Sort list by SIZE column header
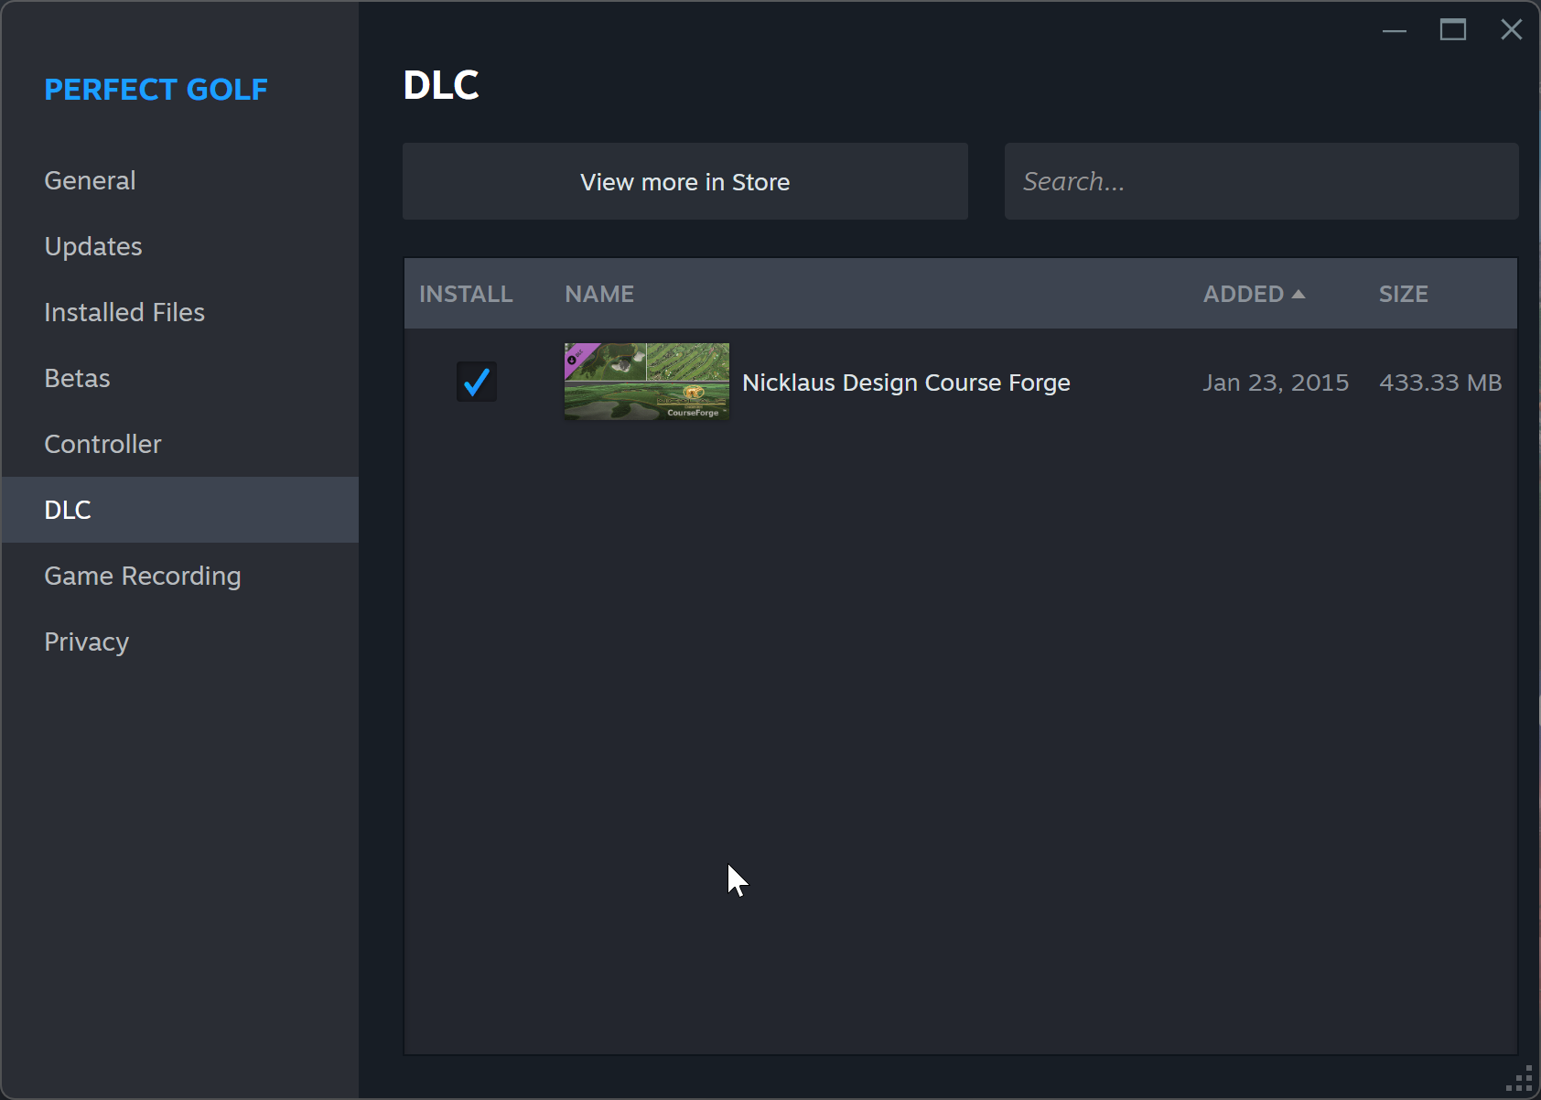This screenshot has width=1541, height=1100. (1403, 294)
